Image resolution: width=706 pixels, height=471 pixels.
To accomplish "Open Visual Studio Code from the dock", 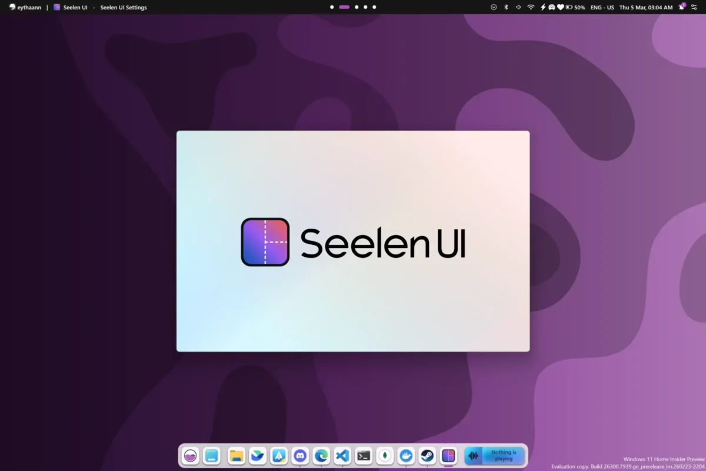I will [x=342, y=456].
